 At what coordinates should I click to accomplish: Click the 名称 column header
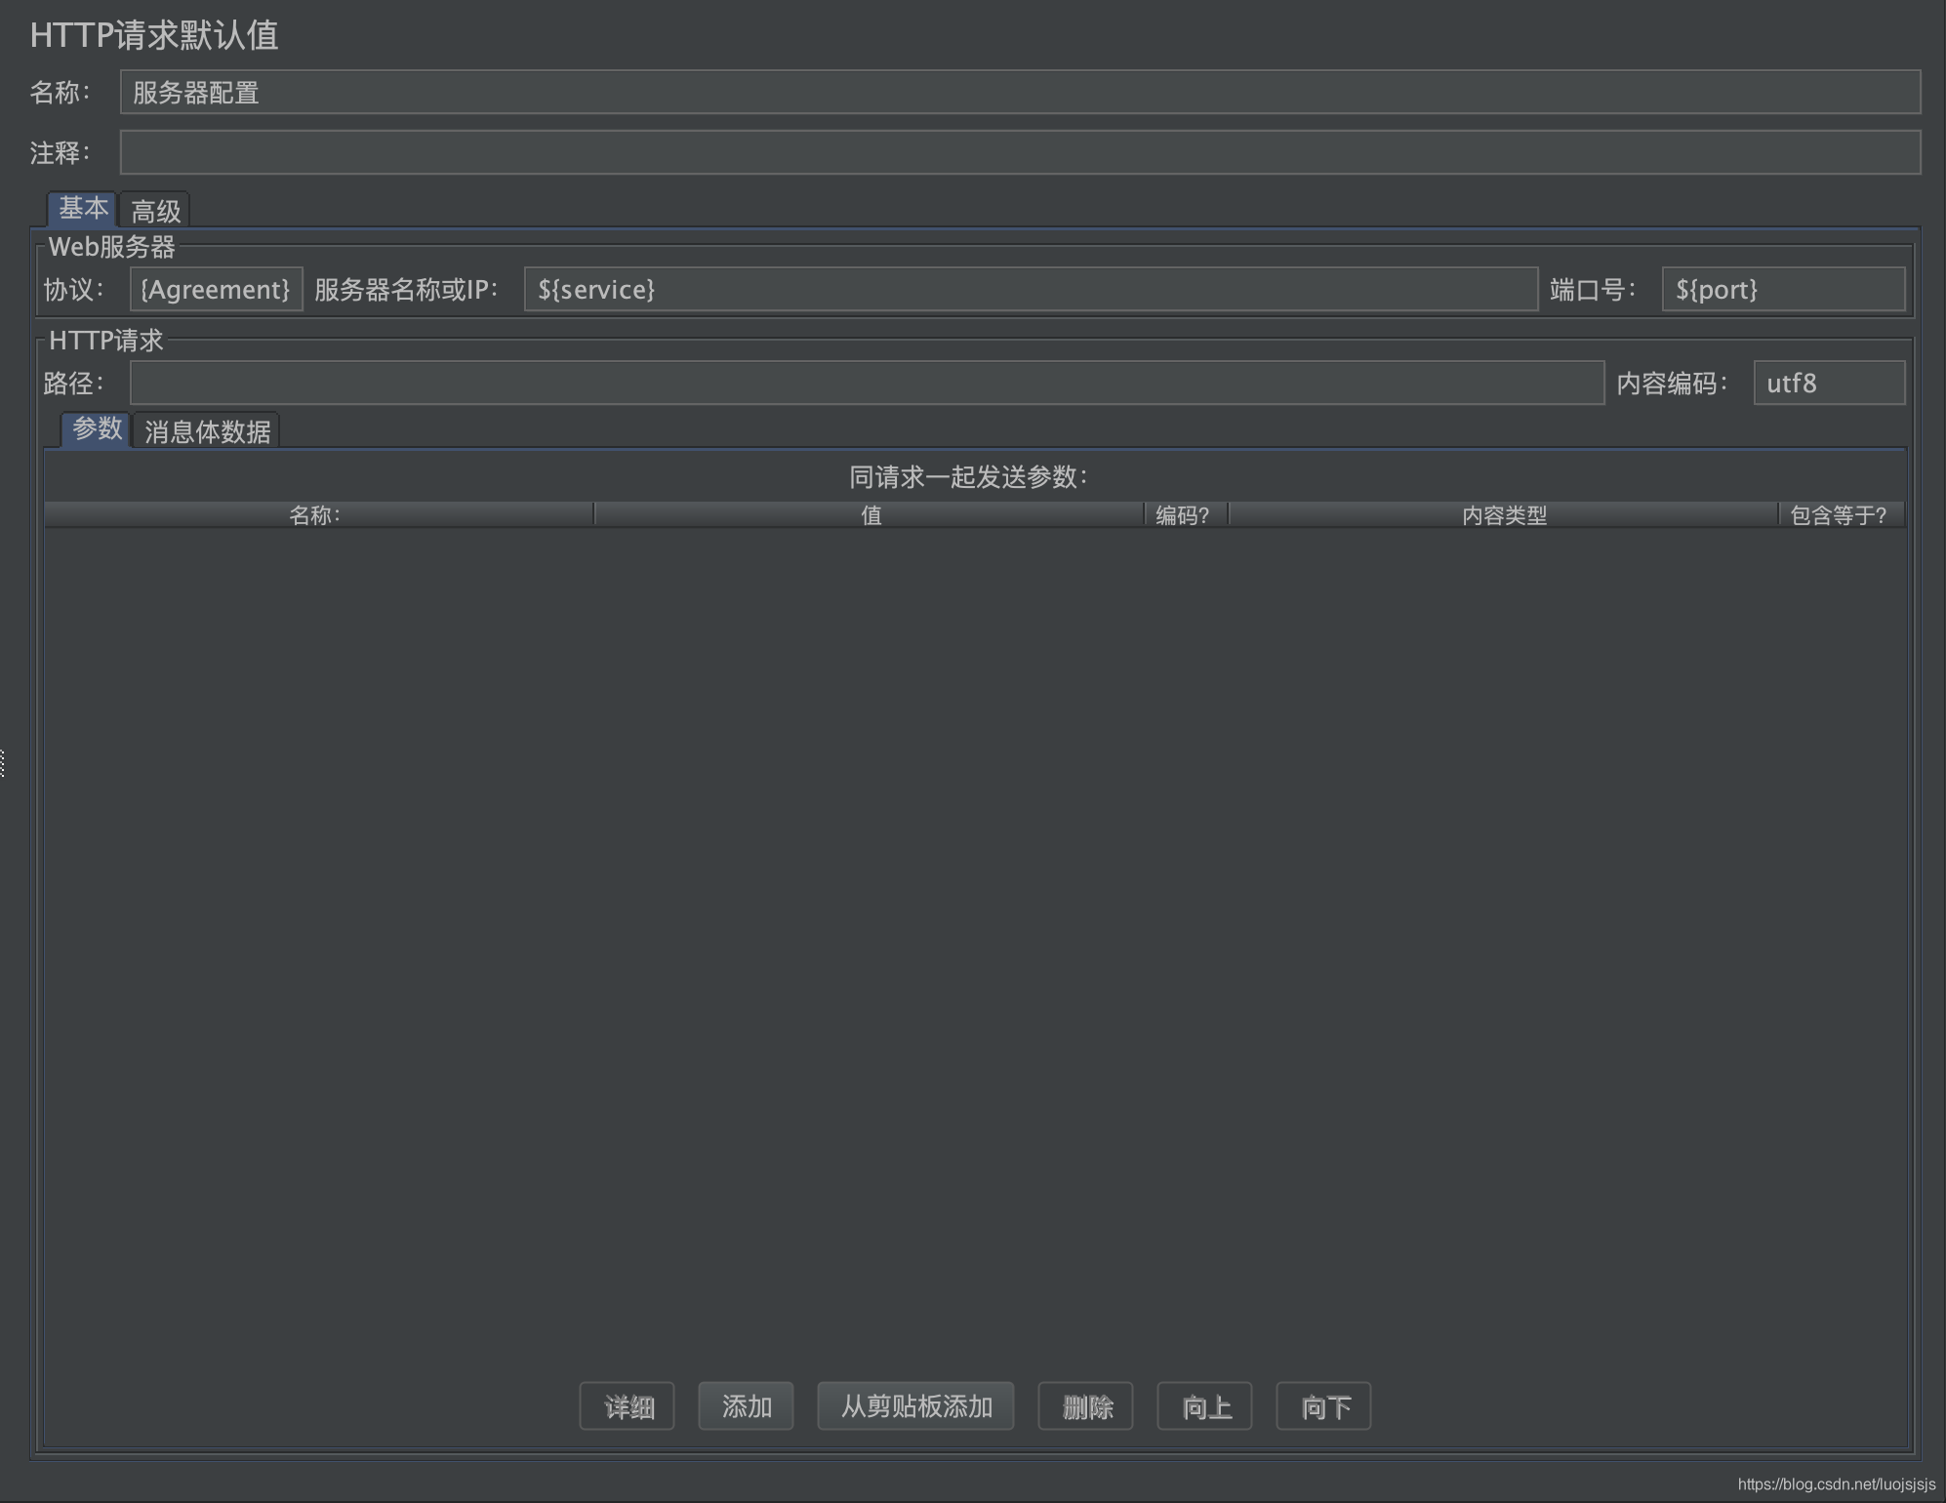[x=317, y=515]
